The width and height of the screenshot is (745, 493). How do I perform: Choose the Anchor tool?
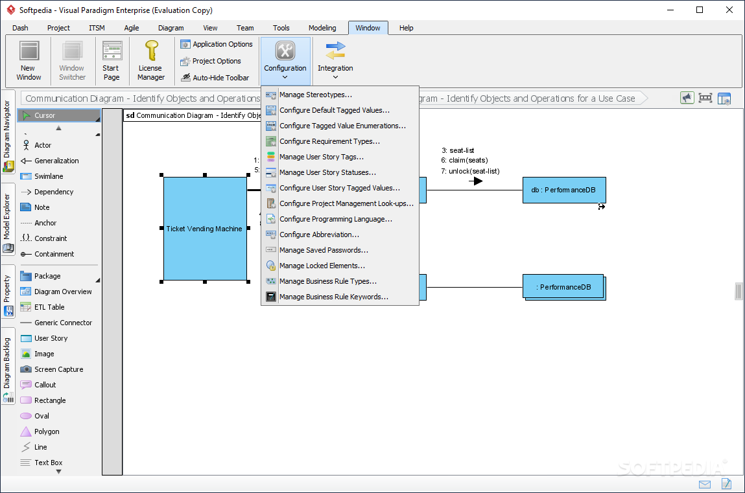(59, 223)
